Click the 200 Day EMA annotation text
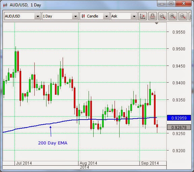This screenshot has width=194, height=172. coord(53,143)
